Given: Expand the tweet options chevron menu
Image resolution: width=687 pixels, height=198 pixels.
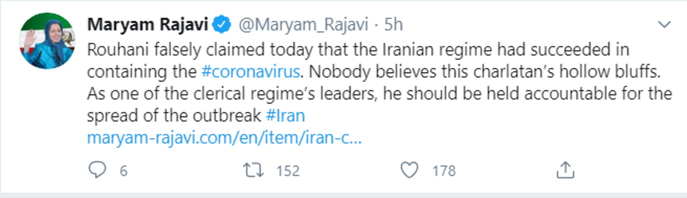Looking at the screenshot, I should point(664,24).
